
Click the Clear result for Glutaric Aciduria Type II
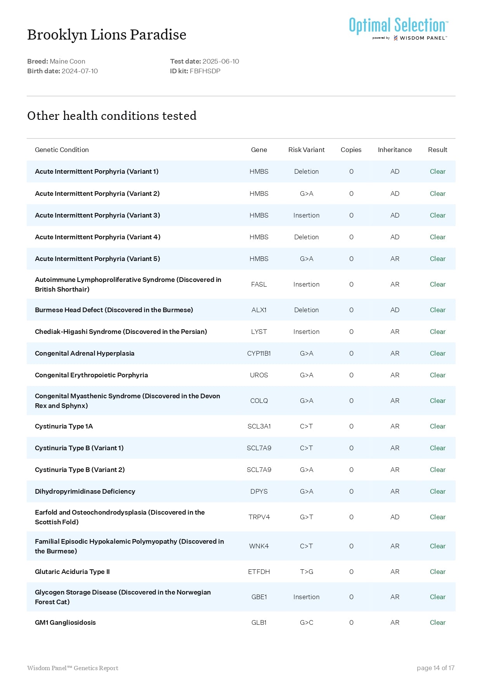click(437, 572)
